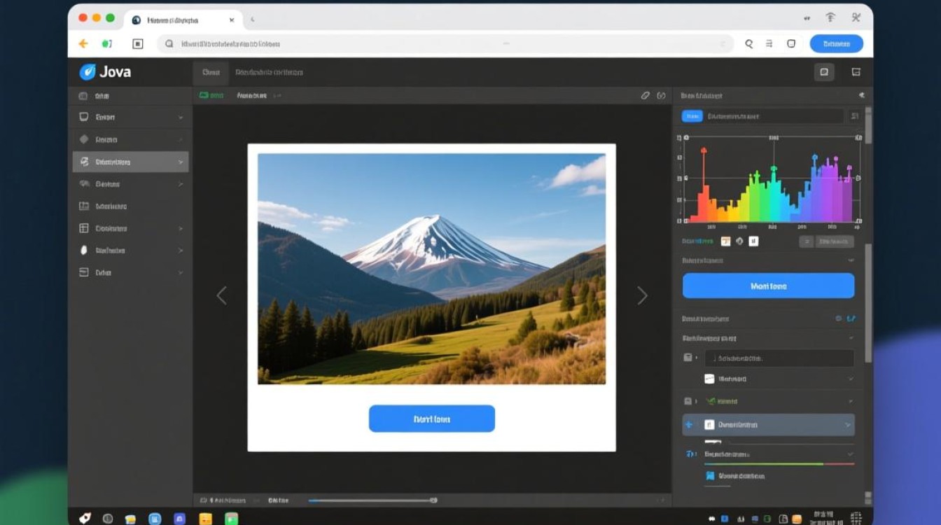Click the Jova logo icon

pos(88,71)
